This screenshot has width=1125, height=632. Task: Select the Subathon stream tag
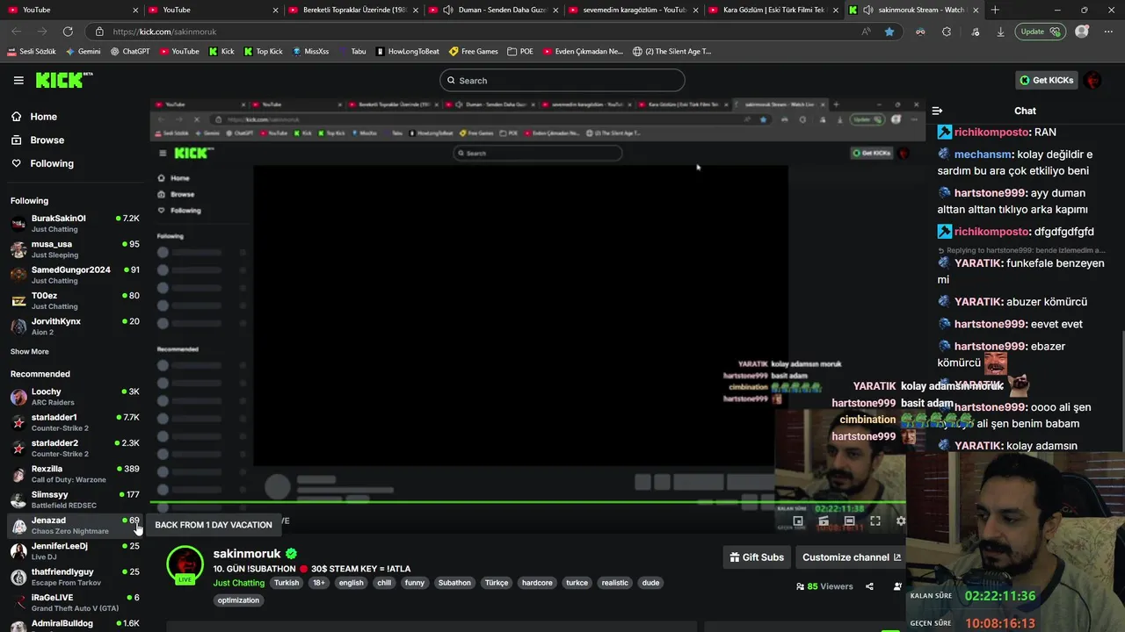point(454,583)
